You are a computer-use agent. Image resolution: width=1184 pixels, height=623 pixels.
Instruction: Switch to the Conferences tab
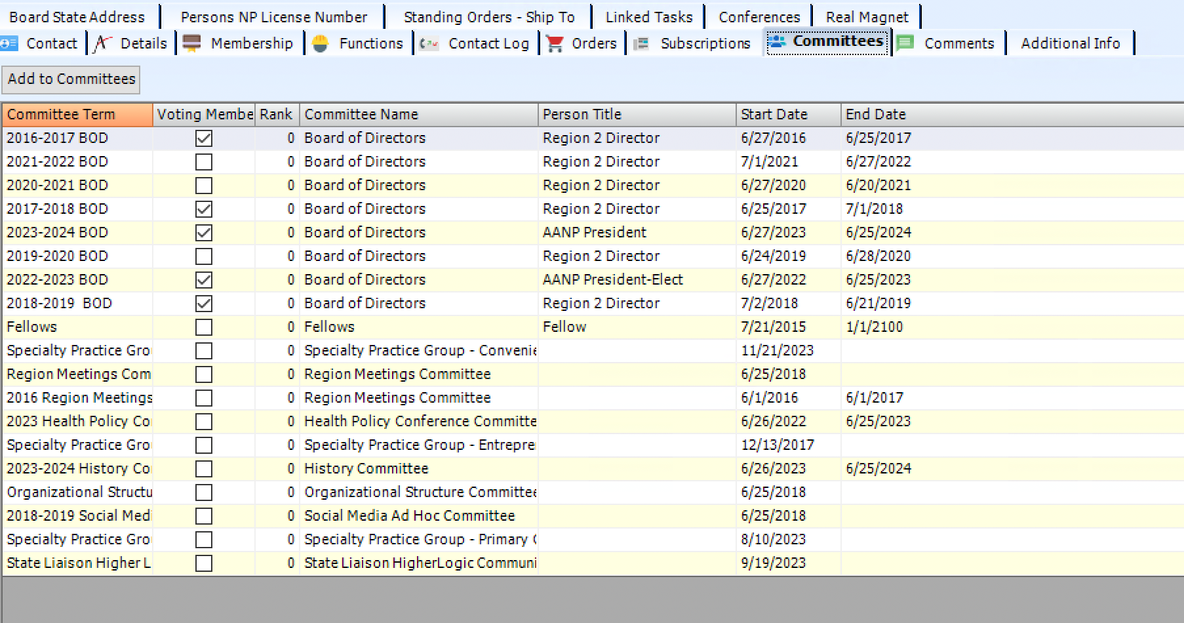click(x=758, y=16)
